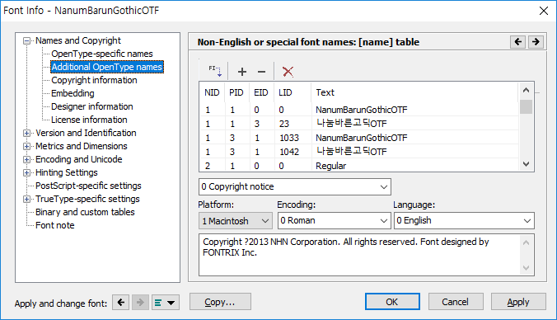Apply and switch to next font arrow
The height and width of the screenshot is (320, 557).
pos(140,303)
